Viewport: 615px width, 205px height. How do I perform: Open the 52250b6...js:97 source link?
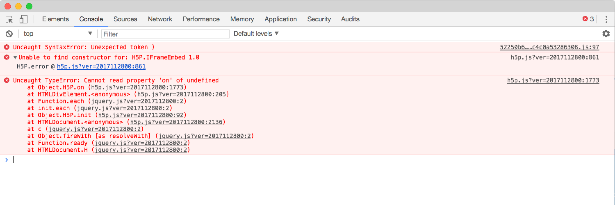[x=549, y=47]
